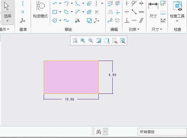Click the 所有草绘 selection filter box
The height and width of the screenshot is (138, 187).
(161, 132)
